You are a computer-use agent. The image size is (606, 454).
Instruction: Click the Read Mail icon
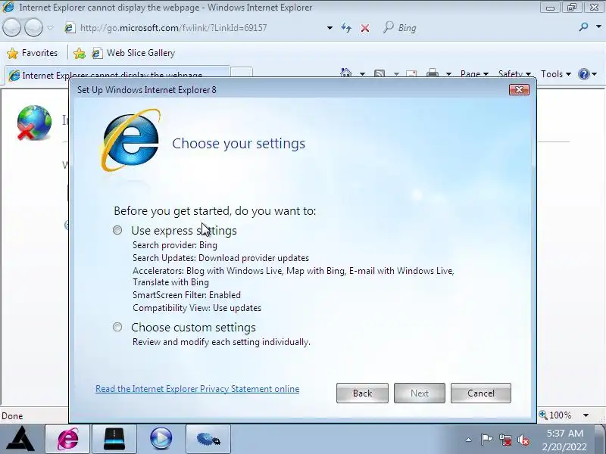411,73
